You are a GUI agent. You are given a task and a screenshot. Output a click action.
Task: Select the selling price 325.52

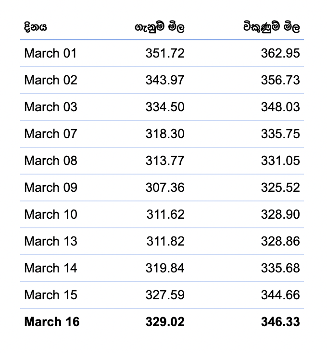[x=280, y=188]
